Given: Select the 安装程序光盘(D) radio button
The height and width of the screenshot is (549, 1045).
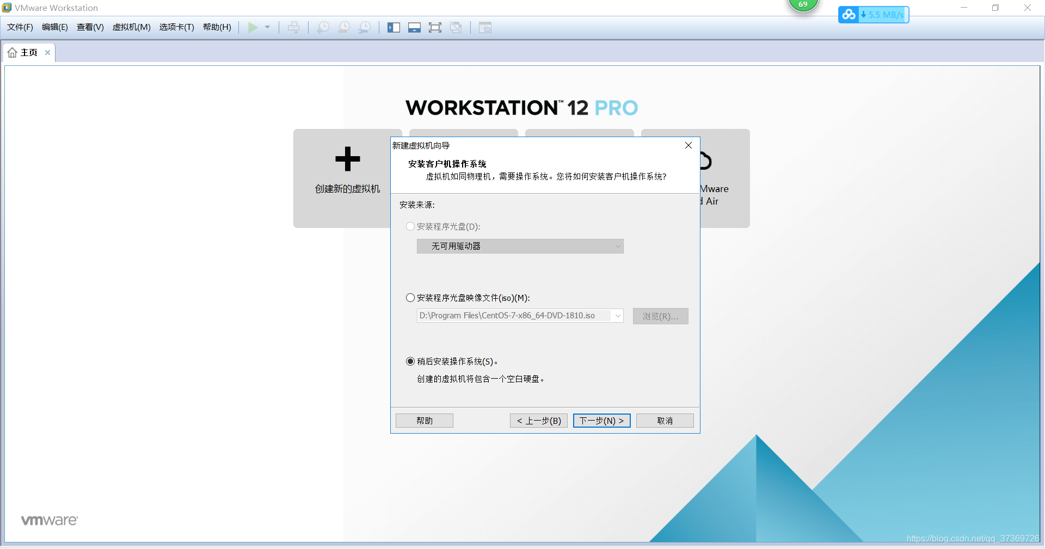Looking at the screenshot, I should coord(410,226).
